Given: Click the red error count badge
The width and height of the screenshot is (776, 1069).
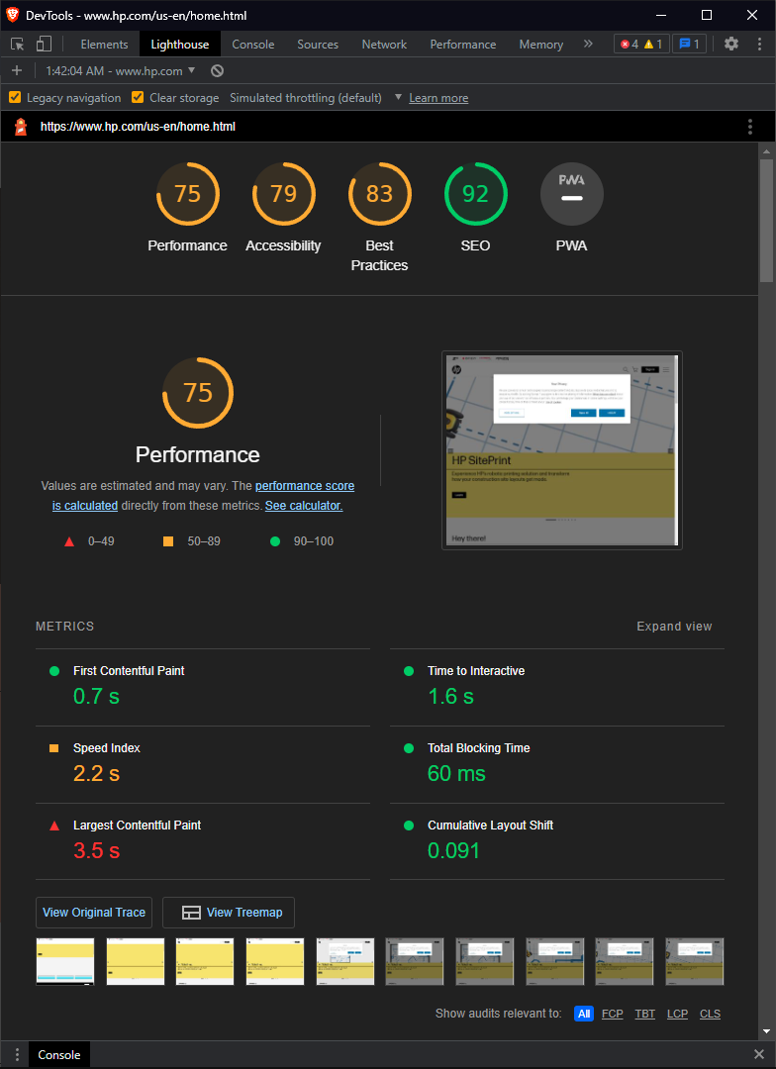Looking at the screenshot, I should (x=629, y=45).
